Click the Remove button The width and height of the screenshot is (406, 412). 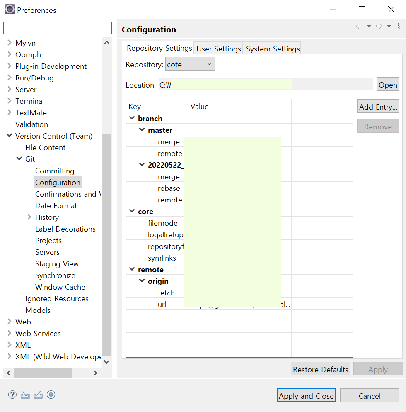click(x=378, y=127)
